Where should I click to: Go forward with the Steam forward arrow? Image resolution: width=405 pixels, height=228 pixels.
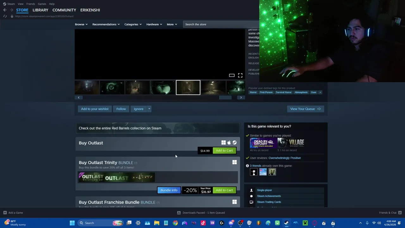[11, 10]
